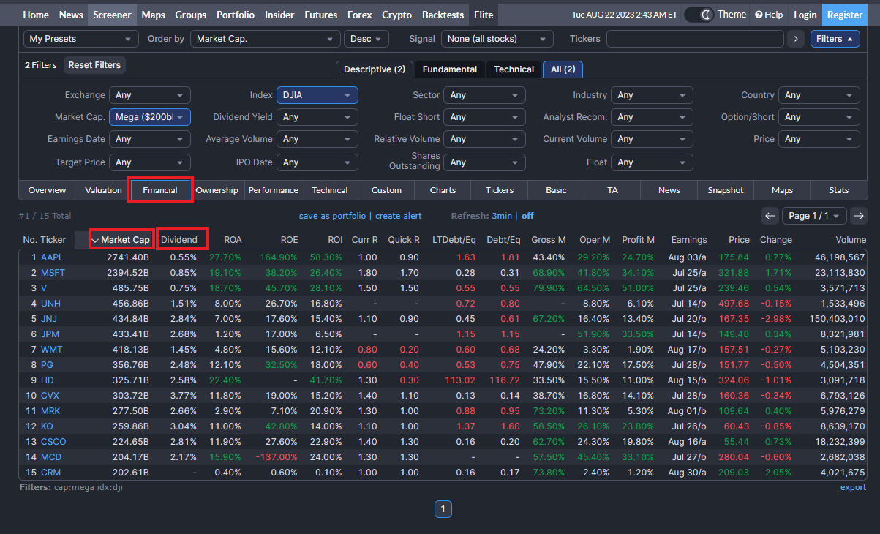Sort by the Volume column header
The image size is (880, 534).
coord(851,240)
